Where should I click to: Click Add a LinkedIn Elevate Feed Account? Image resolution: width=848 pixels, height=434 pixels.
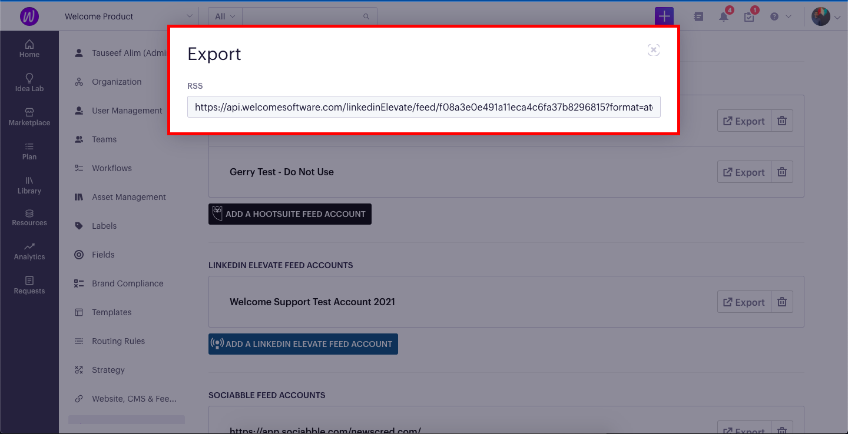pos(303,344)
